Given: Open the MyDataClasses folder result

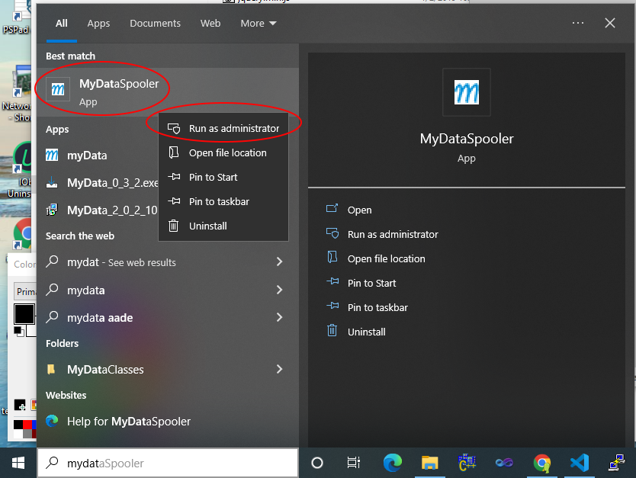Looking at the screenshot, I should (168, 369).
